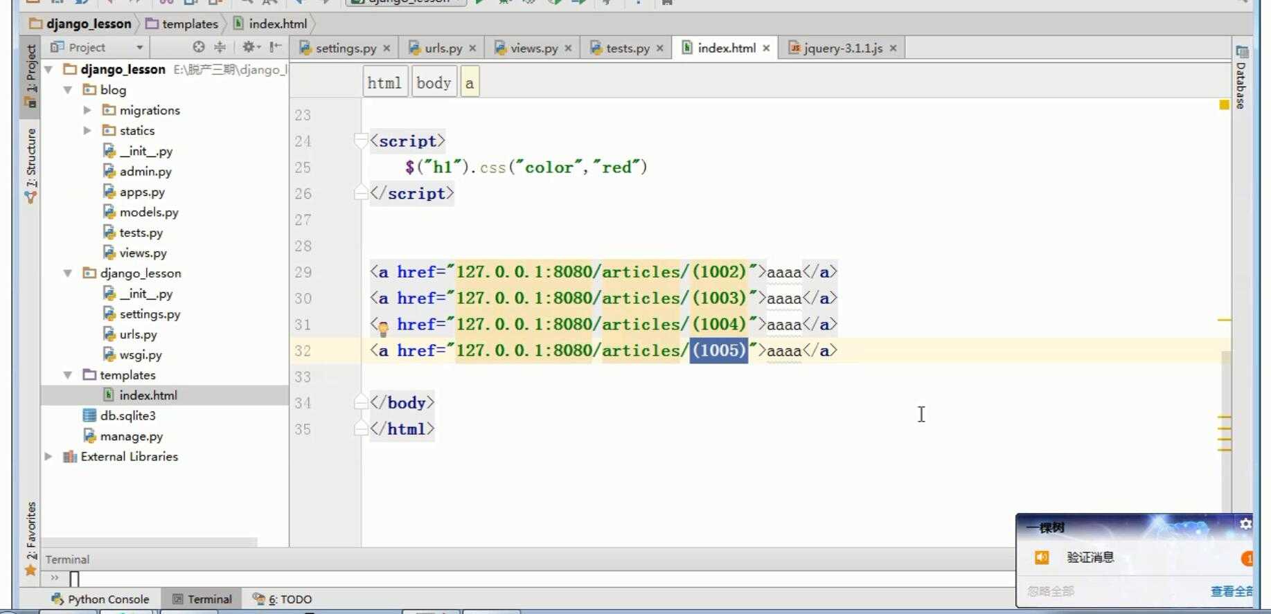Select the jquery-3.1.1.js tab

[842, 48]
